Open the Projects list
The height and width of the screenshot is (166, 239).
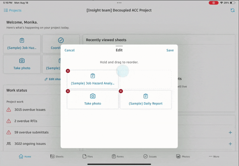13,10
